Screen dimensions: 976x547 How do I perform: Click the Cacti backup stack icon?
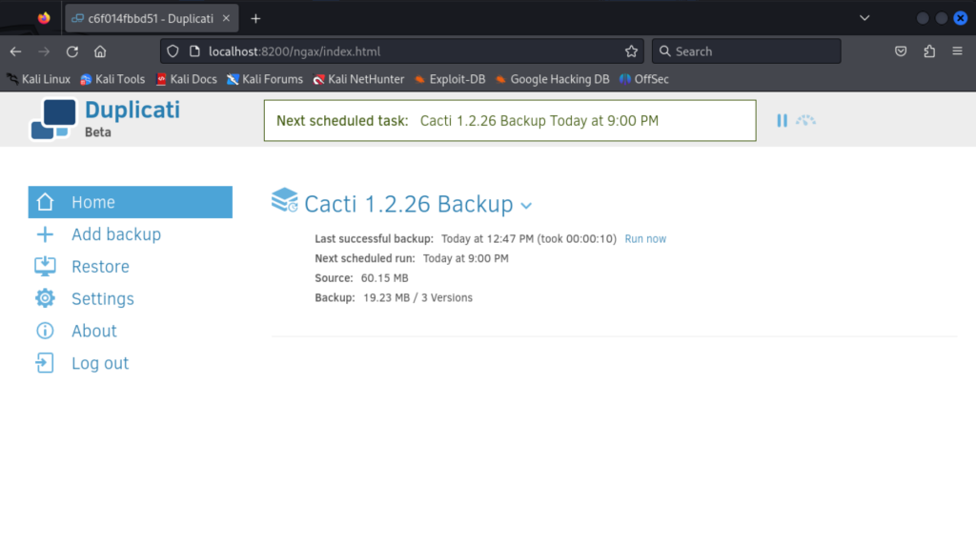[x=284, y=200]
